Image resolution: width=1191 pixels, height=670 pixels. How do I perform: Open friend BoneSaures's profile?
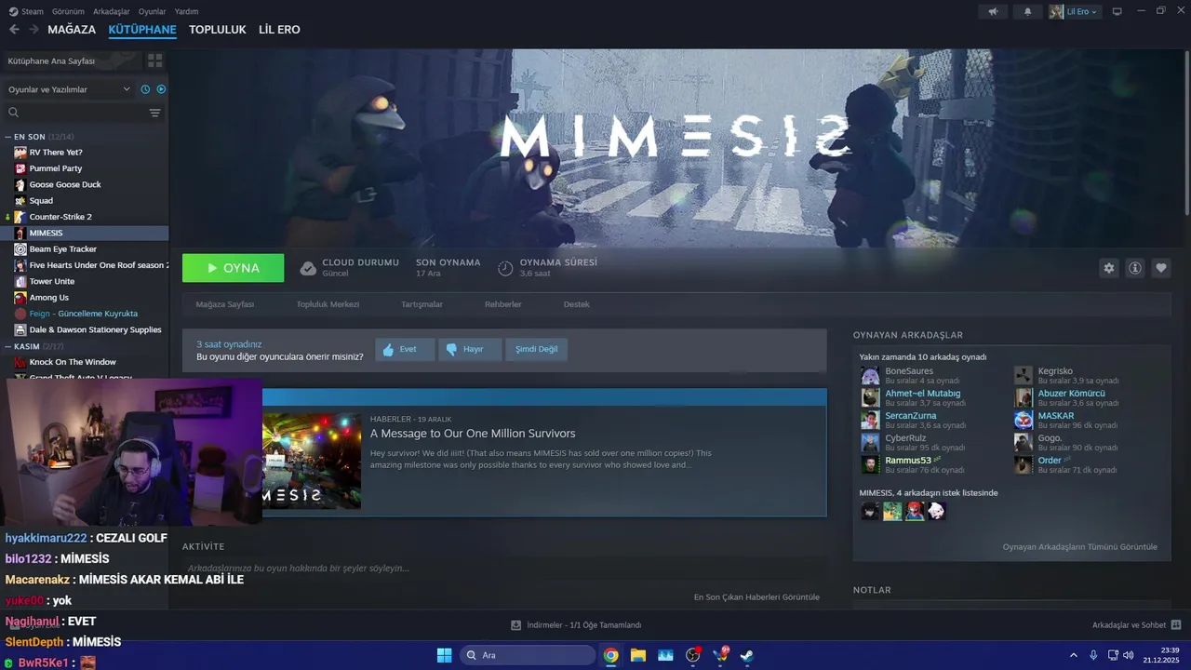[909, 371]
